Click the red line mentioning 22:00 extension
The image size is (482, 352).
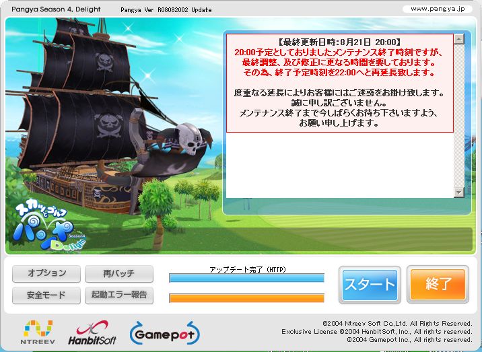click(339, 73)
